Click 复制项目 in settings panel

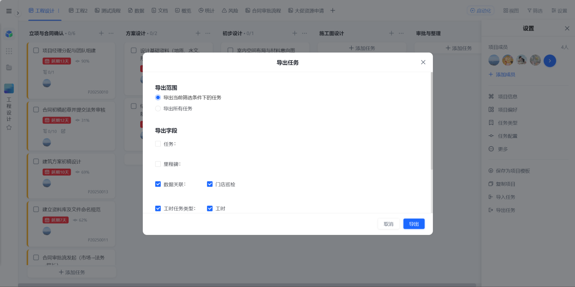click(502, 184)
